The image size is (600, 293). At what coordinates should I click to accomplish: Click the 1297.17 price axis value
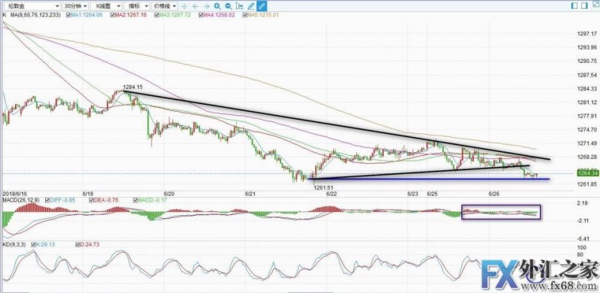click(586, 34)
